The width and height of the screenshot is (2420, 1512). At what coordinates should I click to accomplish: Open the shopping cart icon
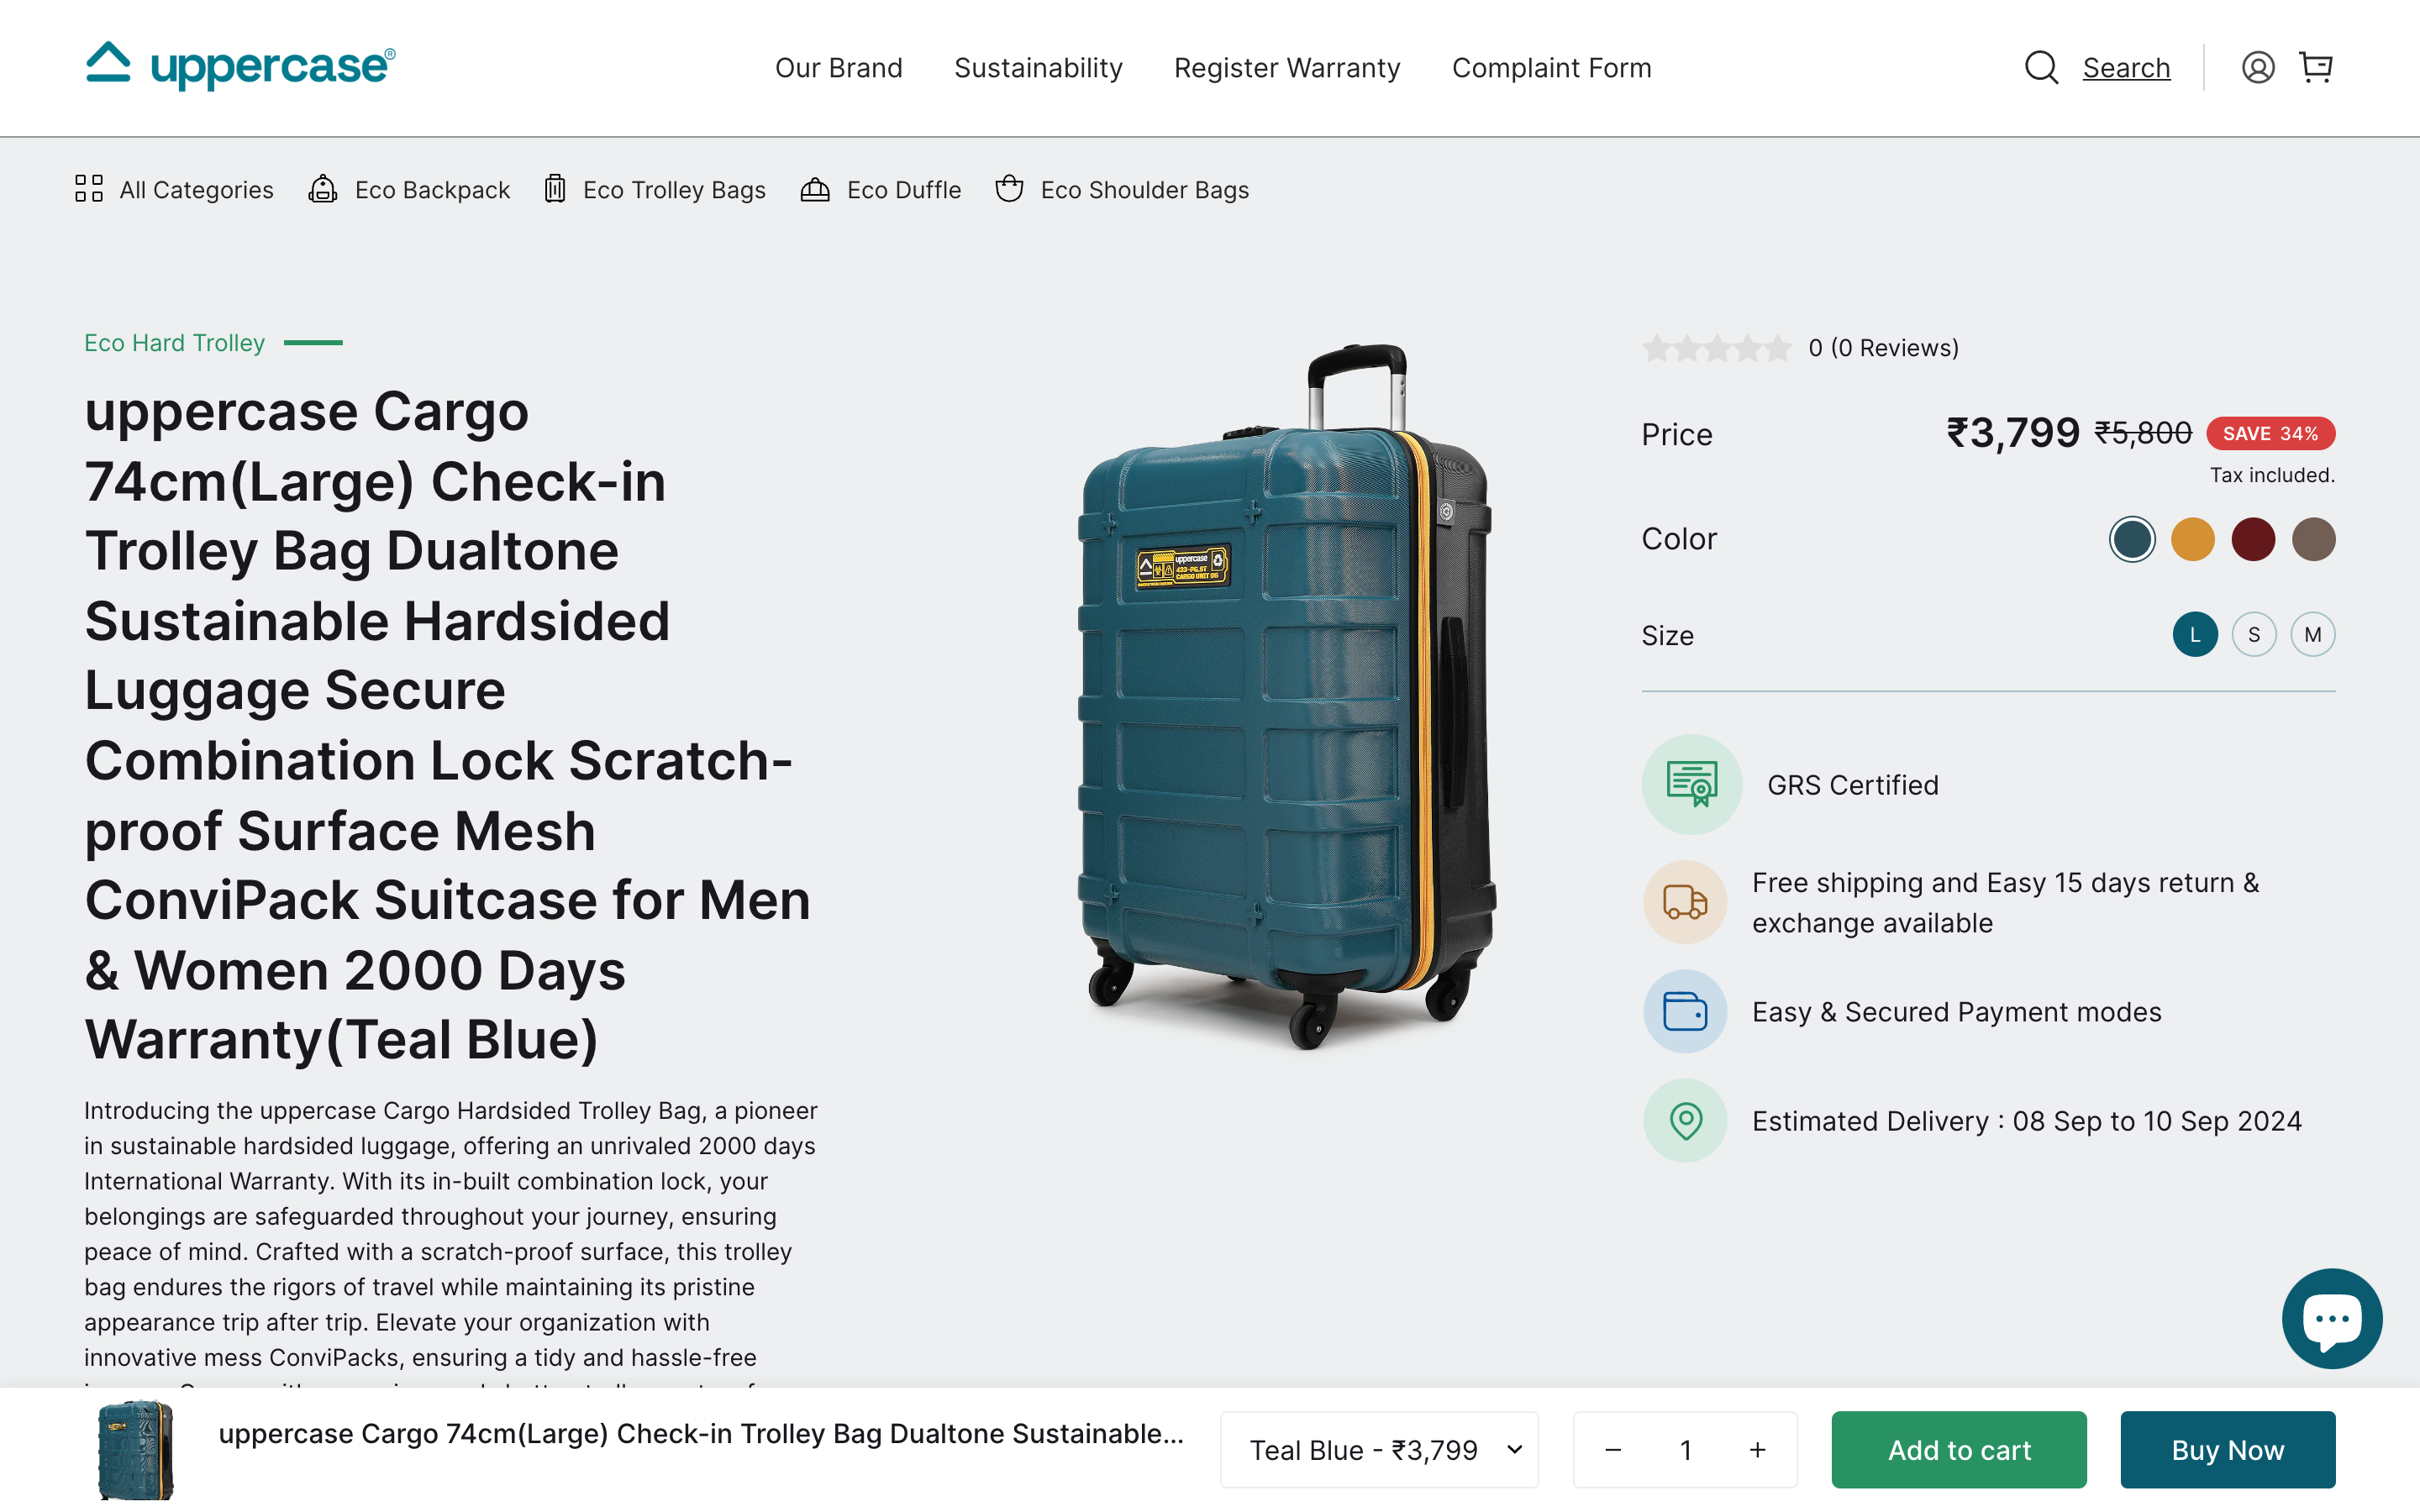point(2317,67)
